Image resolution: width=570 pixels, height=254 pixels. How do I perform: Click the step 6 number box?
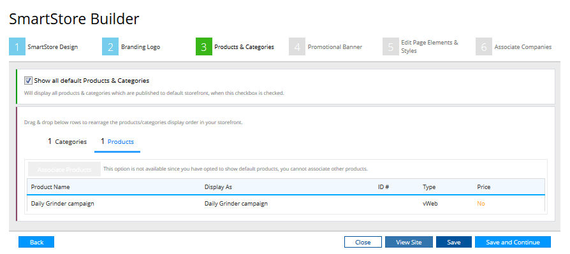coord(483,47)
